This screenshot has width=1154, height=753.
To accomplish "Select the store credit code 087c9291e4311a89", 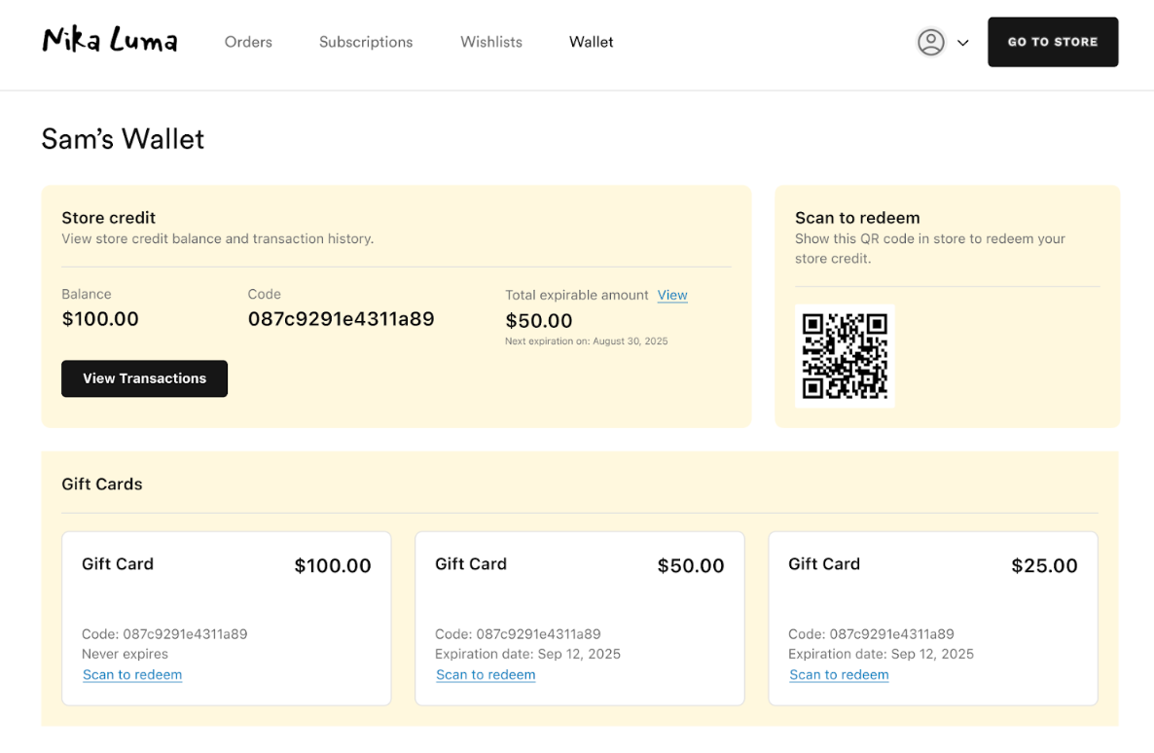I will 341,319.
